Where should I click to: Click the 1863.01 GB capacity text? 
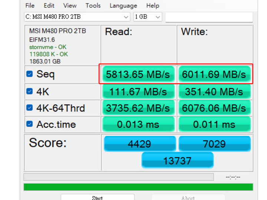click(x=45, y=61)
